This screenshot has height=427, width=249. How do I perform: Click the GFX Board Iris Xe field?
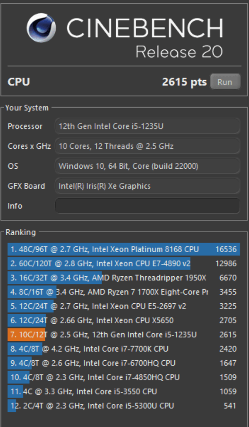(147, 186)
